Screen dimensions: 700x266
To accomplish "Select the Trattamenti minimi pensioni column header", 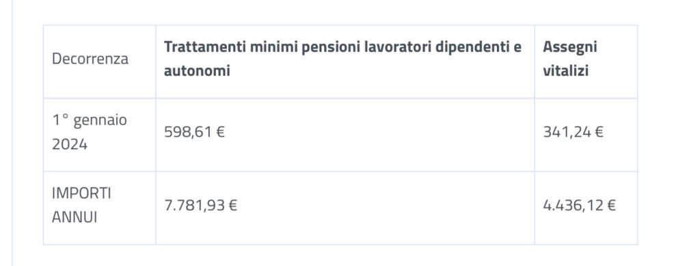I will [345, 61].
